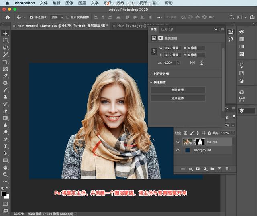
Task: Open the 图像 menu
Action: click(x=69, y=3)
